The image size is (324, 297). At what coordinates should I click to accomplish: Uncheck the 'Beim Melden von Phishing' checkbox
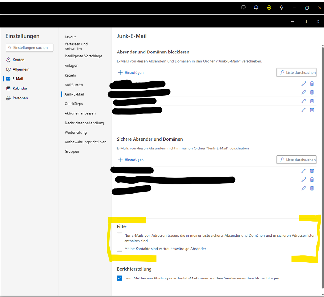[119, 278]
